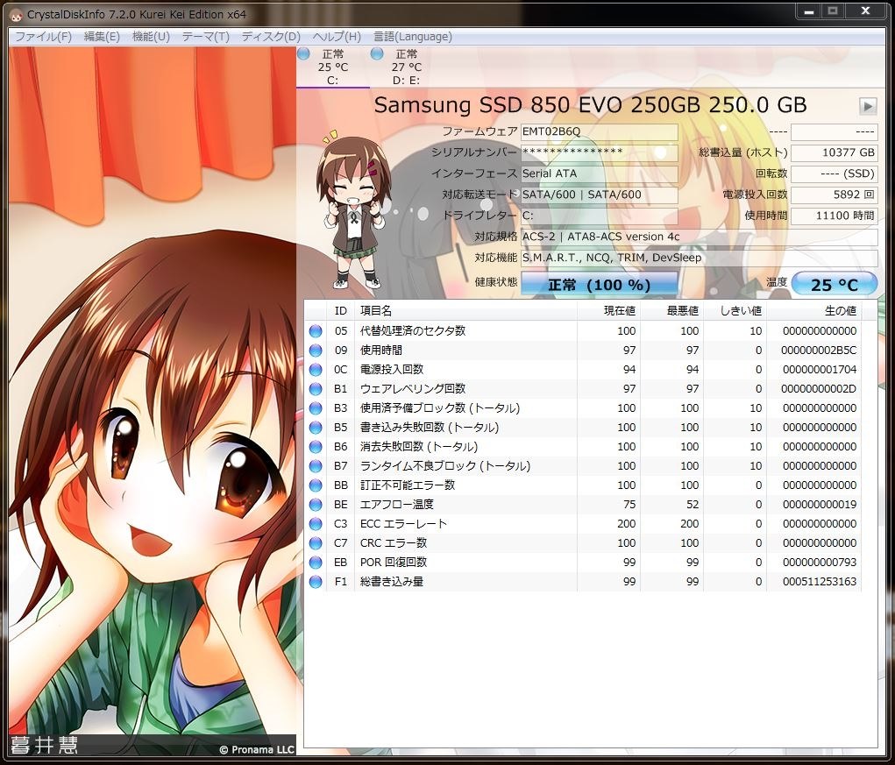Viewport: 895px width, 765px height.
Task: Click the 対応規格 field ACS-2
Action: click(x=700, y=237)
